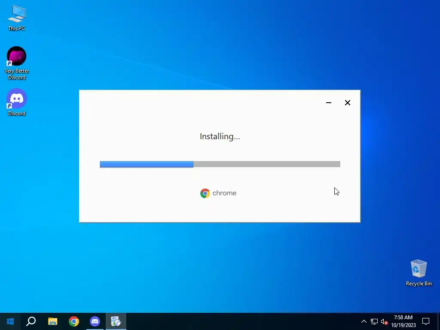
Task: Open the notification action center
Action: pos(426,321)
